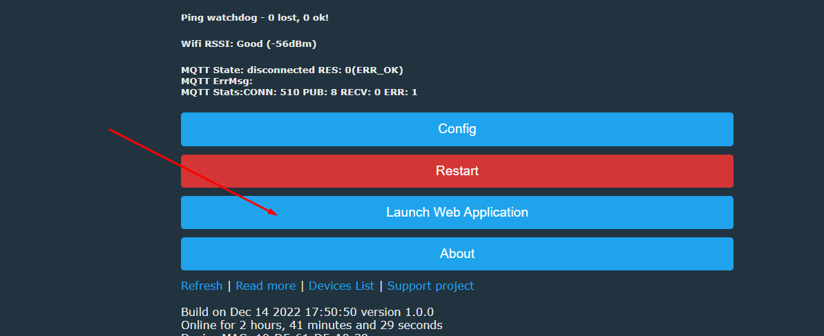The height and width of the screenshot is (336, 824).
Task: Select the Wifi RSSI status text
Action: point(249,43)
